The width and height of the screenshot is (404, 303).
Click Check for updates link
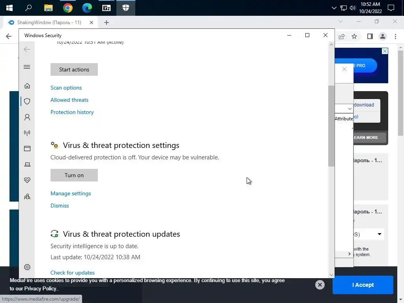tap(73, 273)
